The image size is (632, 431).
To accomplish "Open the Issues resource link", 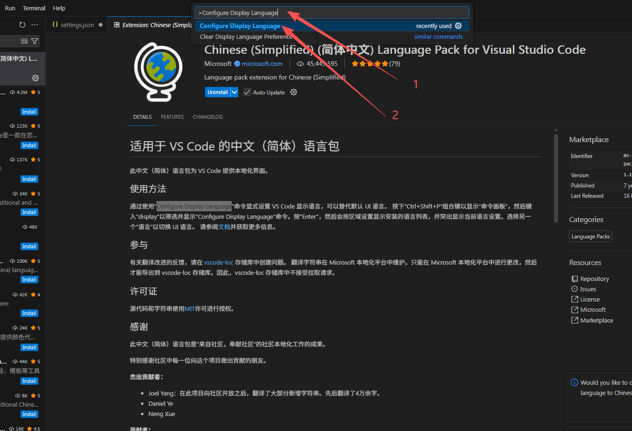I will coord(588,289).
